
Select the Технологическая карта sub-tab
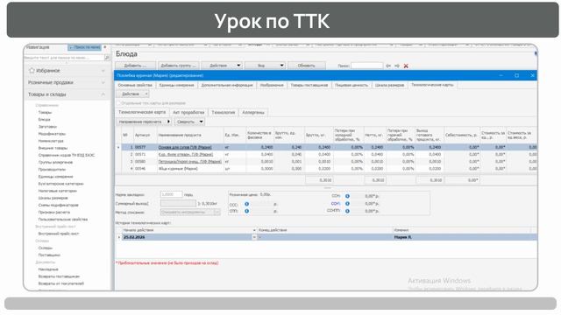pyautogui.click(x=142, y=112)
